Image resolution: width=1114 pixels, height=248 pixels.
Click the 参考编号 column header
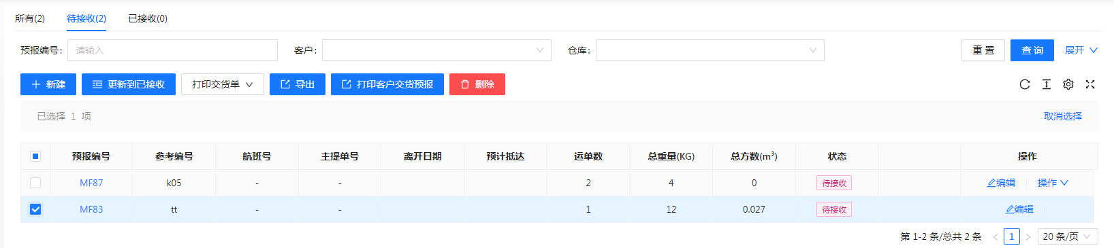tap(174, 156)
